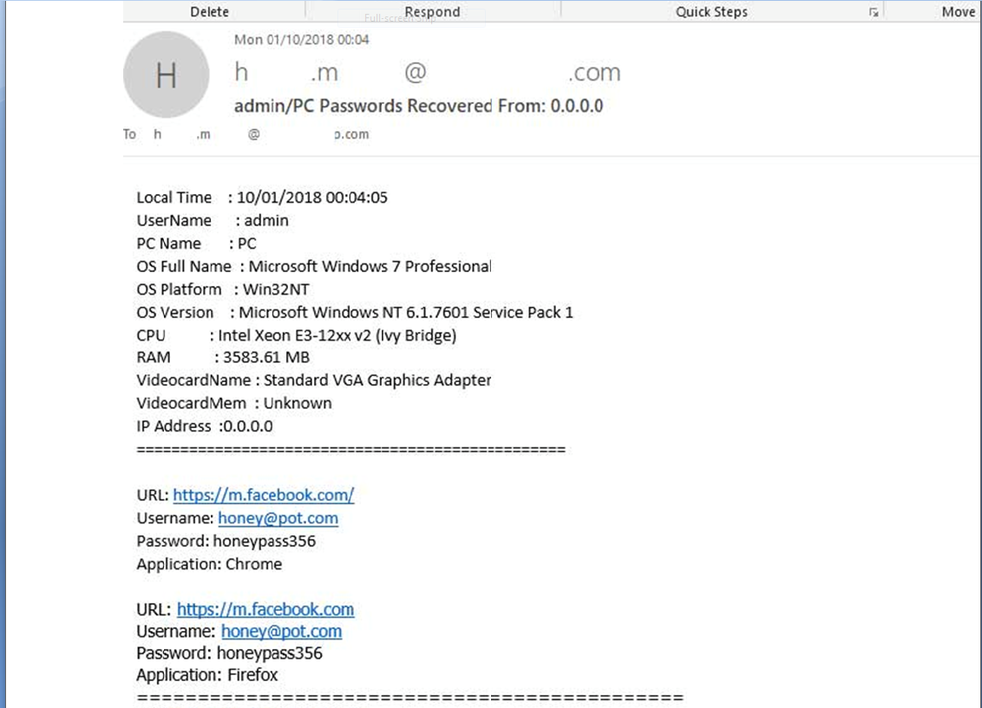Screen dimensions: 982x708
Task: Click the OS Full Name line
Action: point(314,266)
